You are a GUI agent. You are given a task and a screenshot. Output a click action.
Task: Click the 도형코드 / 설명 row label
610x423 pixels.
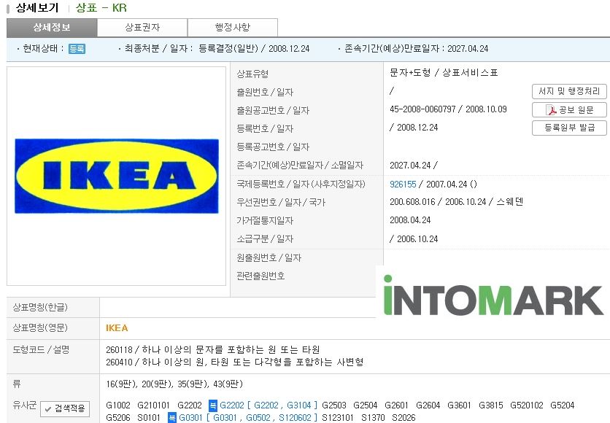(41, 349)
